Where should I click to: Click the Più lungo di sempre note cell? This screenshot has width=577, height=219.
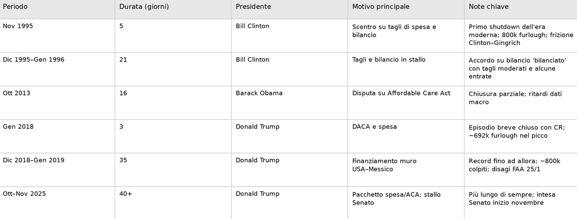point(512,198)
